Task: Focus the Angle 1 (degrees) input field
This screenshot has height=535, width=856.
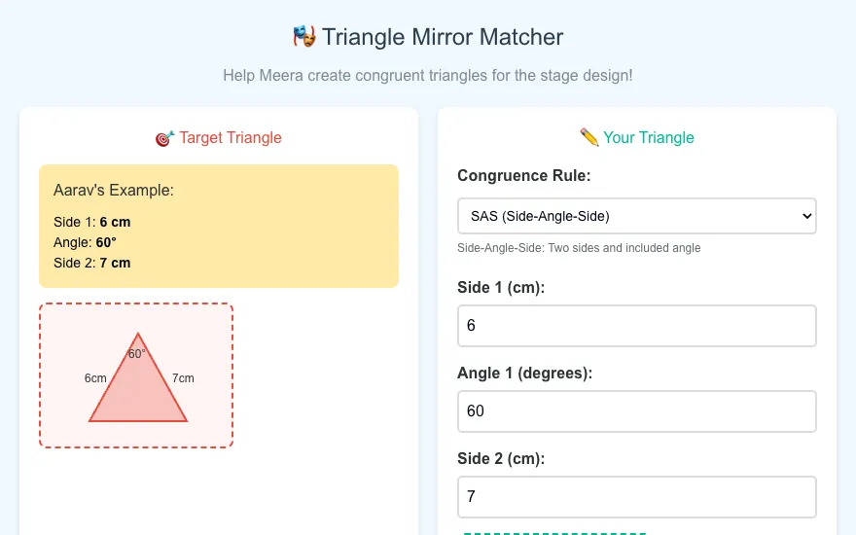Action: pos(636,411)
